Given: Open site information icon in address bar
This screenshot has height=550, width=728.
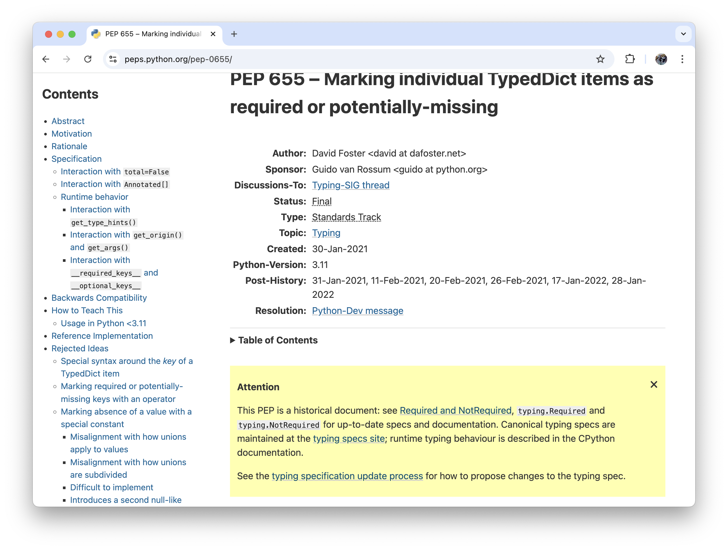Looking at the screenshot, I should 113,59.
